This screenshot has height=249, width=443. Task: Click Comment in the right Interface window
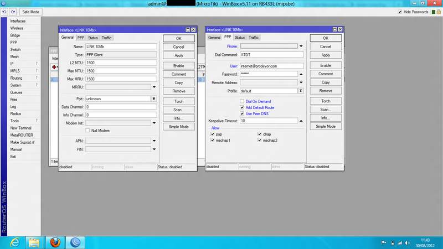coord(326,74)
